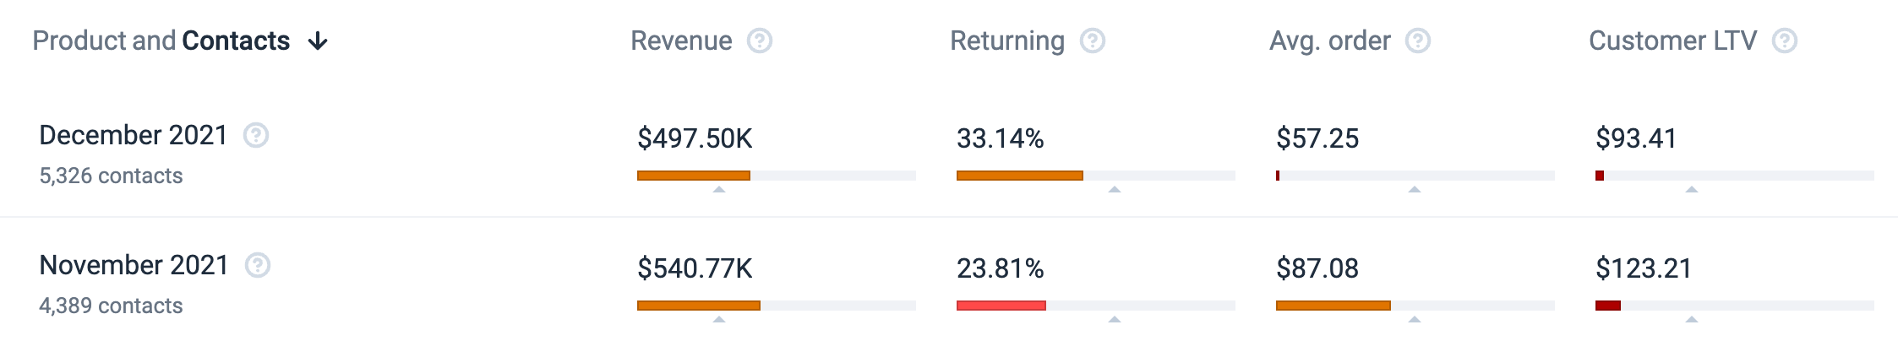1898x341 pixels.
Task: Select the Returning column header
Action: coord(1006,41)
